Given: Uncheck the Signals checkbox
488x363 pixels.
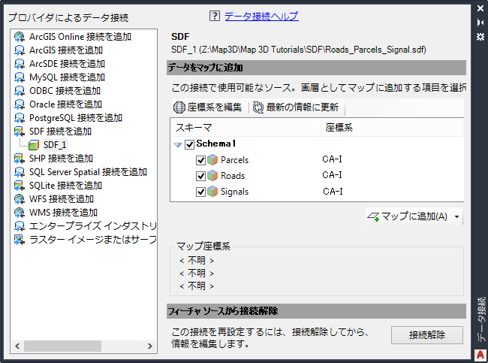Looking at the screenshot, I should [200, 192].
